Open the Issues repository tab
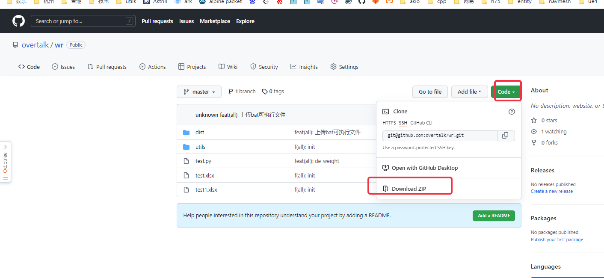This screenshot has height=278, width=604. (63, 67)
